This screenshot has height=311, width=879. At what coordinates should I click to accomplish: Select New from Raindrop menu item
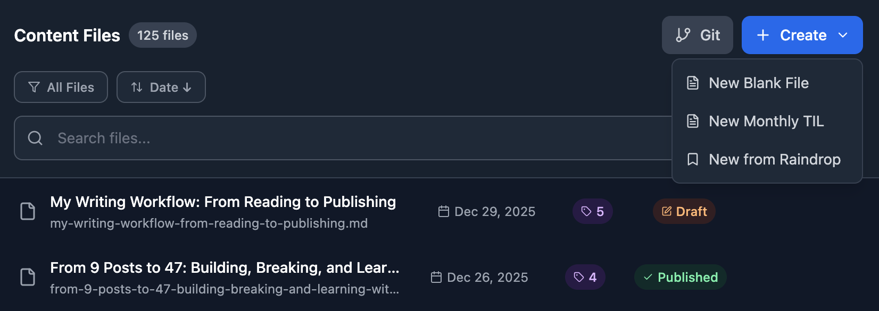click(775, 159)
